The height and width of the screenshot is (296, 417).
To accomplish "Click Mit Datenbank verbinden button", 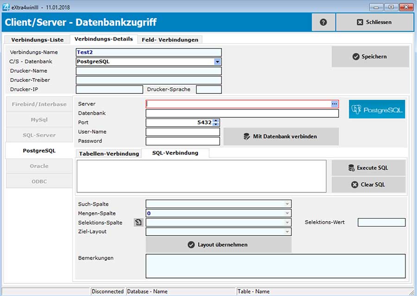I will tap(281, 136).
